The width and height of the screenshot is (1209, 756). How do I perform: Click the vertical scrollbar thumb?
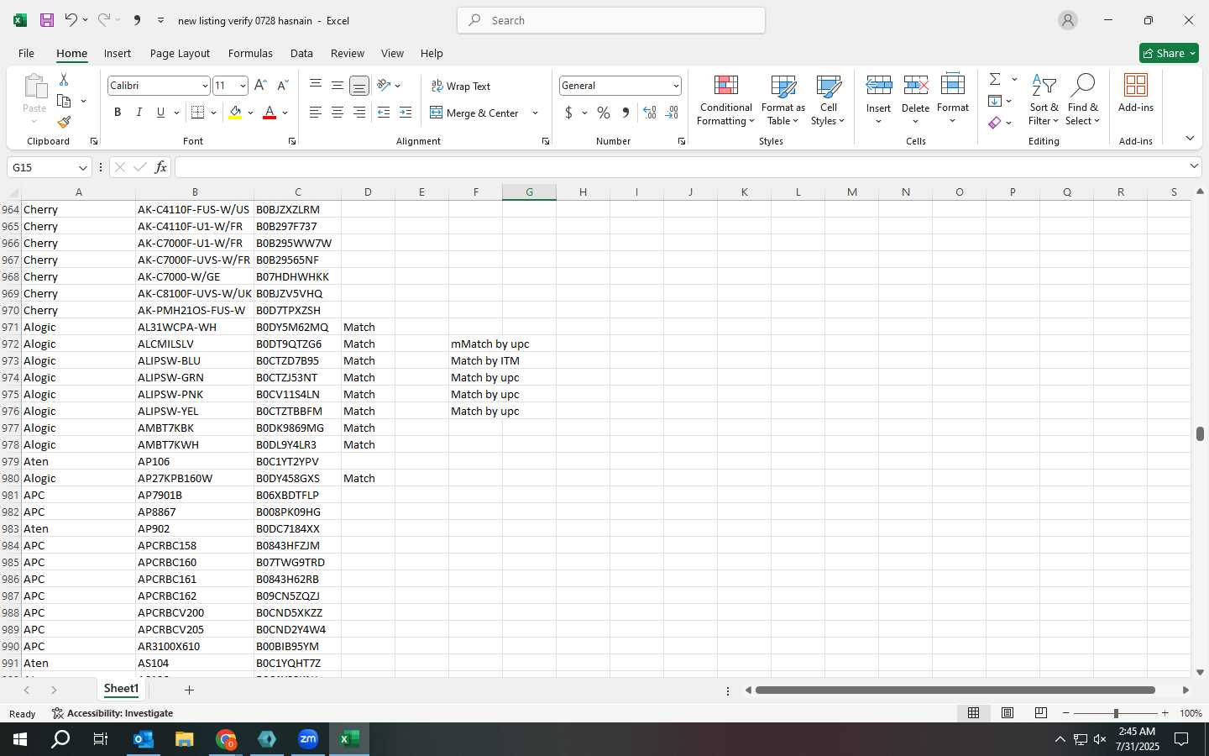click(x=1200, y=433)
